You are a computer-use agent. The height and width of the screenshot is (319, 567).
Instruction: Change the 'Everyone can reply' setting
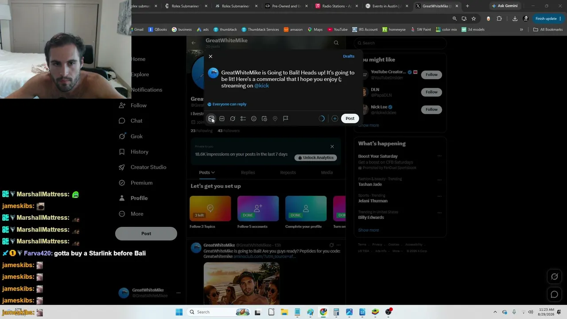pyautogui.click(x=227, y=104)
